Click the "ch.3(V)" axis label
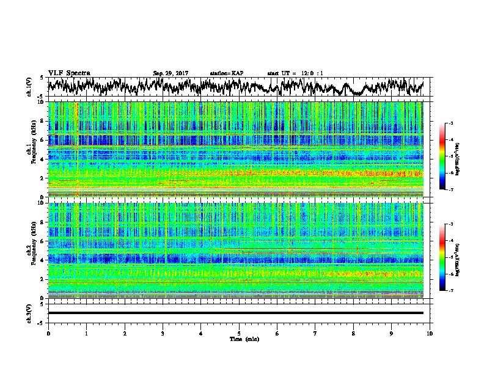This screenshot has height=374, width=484. point(29,314)
